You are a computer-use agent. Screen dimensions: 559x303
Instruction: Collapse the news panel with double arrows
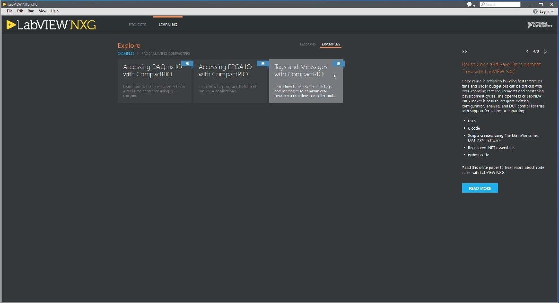pyautogui.click(x=464, y=52)
